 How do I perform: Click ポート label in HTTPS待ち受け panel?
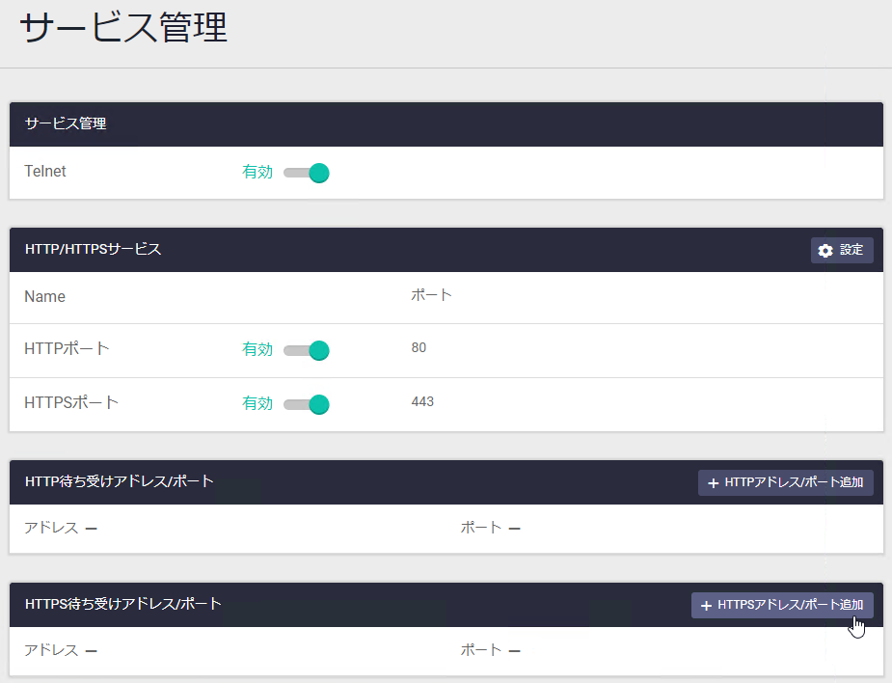tap(480, 650)
